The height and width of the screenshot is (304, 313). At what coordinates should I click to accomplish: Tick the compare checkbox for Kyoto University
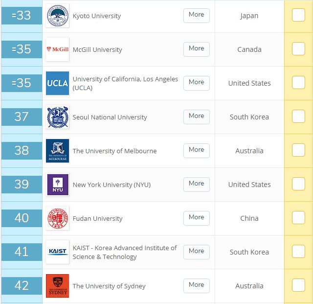(298, 15)
